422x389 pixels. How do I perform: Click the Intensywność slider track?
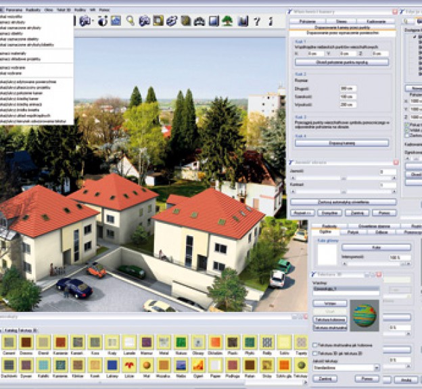point(376,264)
